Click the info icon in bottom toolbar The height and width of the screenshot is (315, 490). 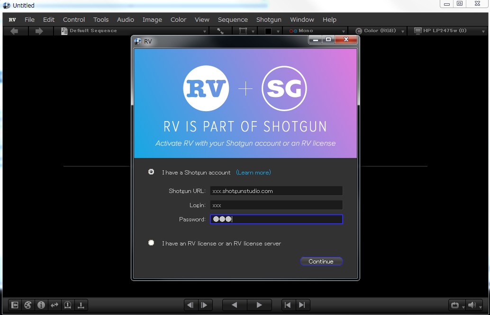[x=41, y=305]
